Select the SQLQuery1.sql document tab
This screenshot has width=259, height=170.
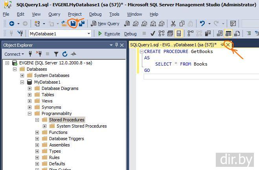point(173,45)
